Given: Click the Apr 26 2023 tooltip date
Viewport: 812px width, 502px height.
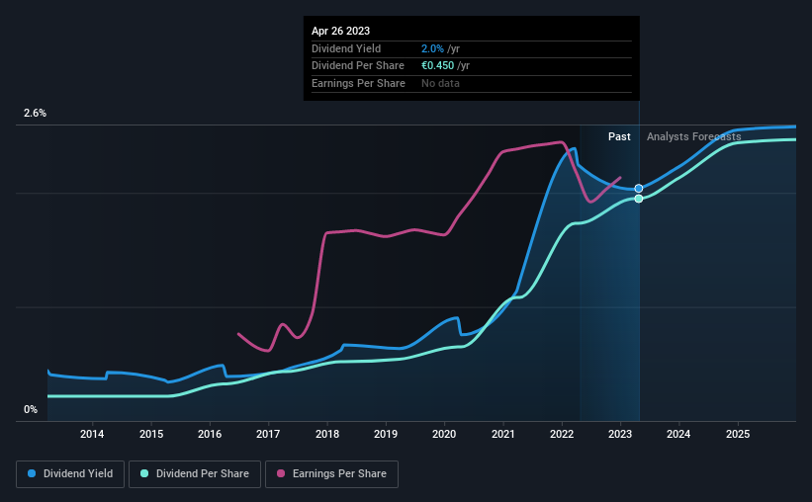Looking at the screenshot, I should pos(341,31).
